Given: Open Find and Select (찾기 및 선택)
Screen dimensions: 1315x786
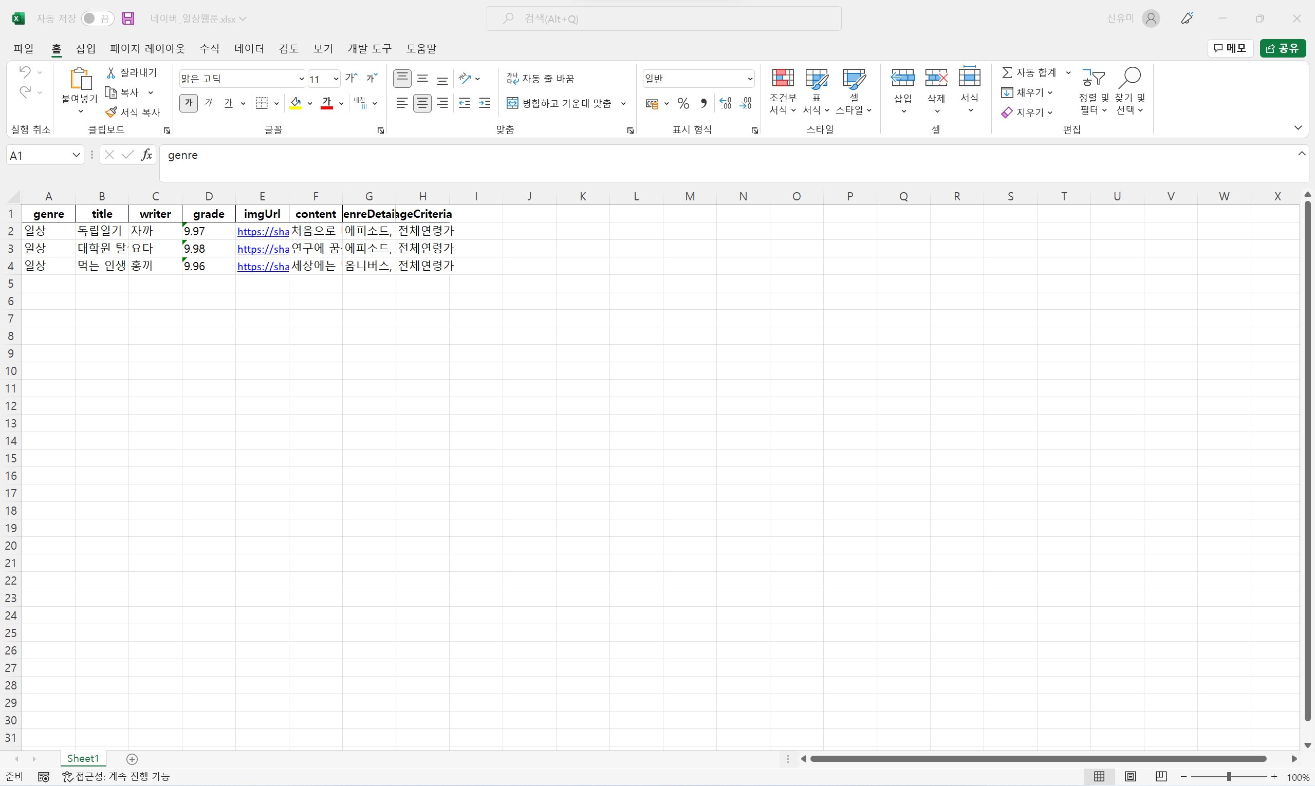Looking at the screenshot, I should pyautogui.click(x=1129, y=91).
